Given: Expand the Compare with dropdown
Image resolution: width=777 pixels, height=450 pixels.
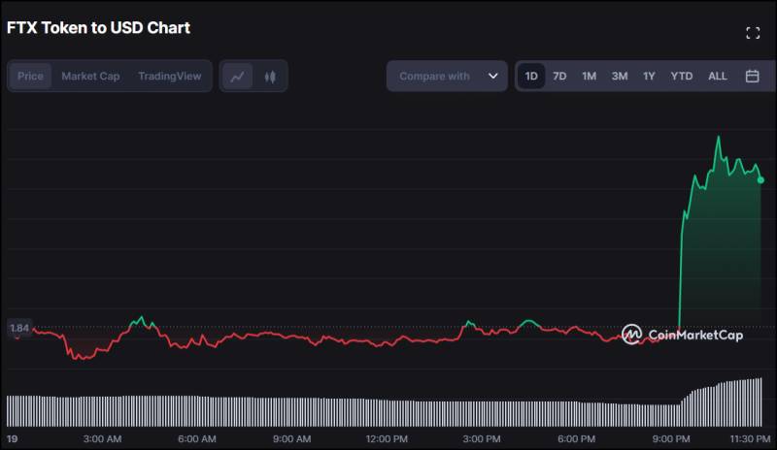Looking at the screenshot, I should coord(447,77).
